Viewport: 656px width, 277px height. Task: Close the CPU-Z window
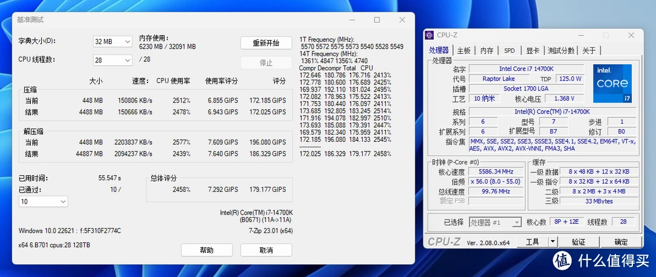coord(630,35)
